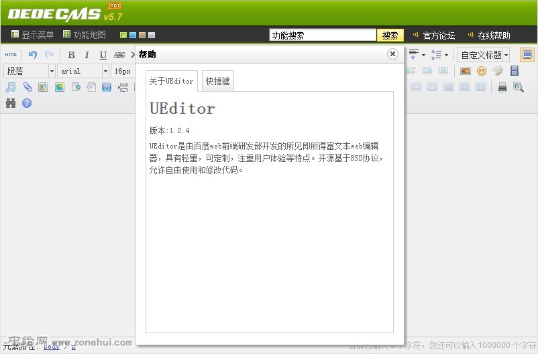The height and width of the screenshot is (354, 538).
Task: Insert a video with the film icon
Action: coord(515,71)
